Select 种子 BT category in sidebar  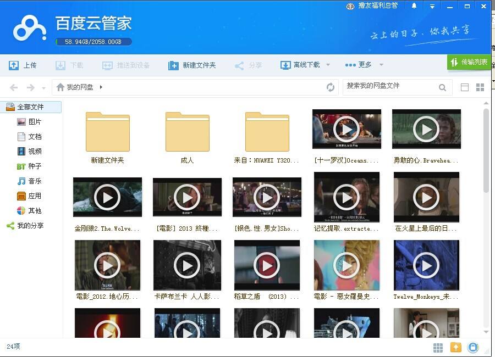pos(29,166)
